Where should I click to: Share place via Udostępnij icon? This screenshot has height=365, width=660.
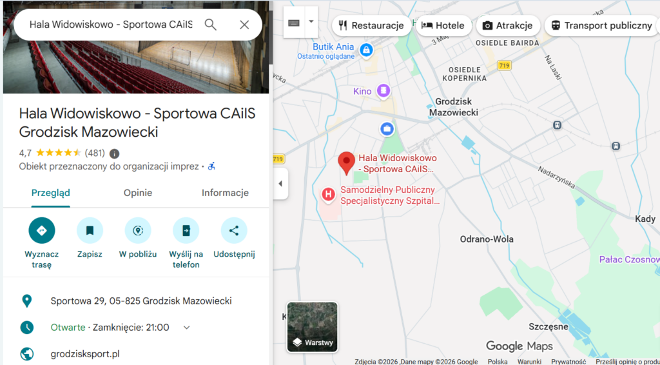click(x=234, y=230)
